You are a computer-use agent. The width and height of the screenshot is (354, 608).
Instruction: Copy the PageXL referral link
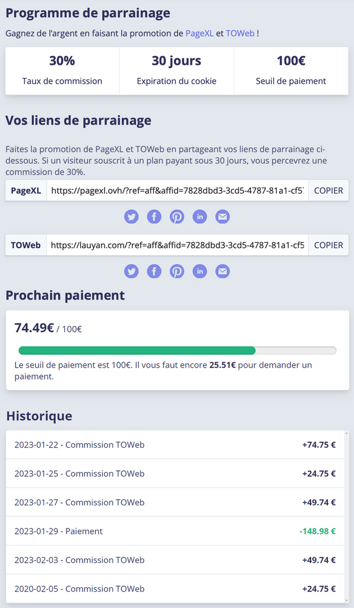(328, 191)
